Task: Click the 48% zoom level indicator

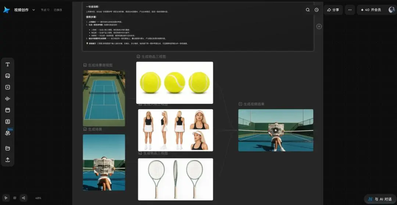Action: [38, 198]
